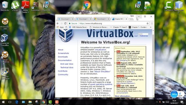Open the Recycle Bin desktop icon
Image resolution: width=186 pixels, height=105 pixels.
5,6
